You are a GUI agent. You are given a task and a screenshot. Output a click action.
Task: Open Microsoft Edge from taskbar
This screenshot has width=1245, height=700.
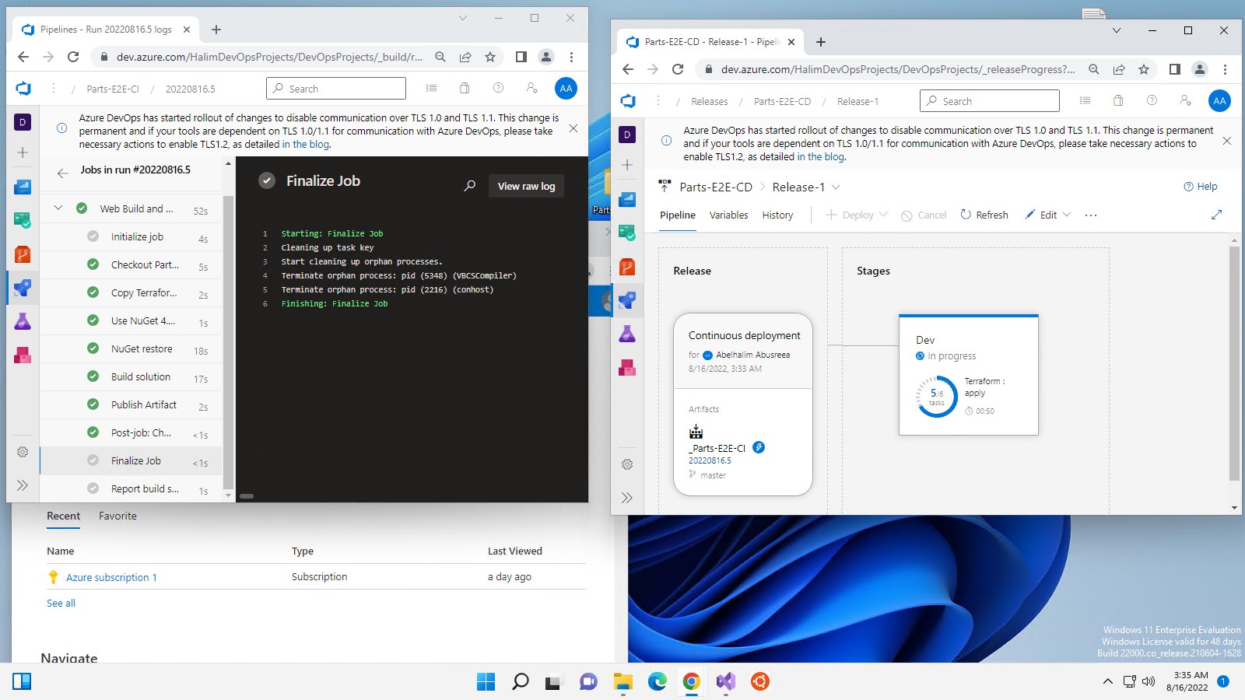[x=657, y=682]
